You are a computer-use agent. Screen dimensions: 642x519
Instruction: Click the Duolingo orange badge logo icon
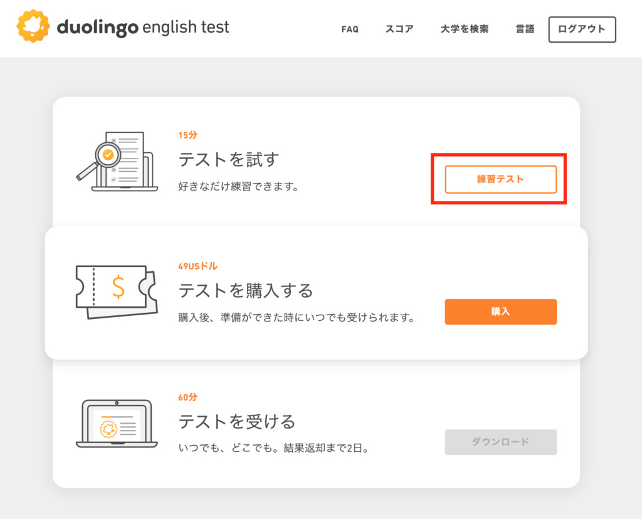pos(33,26)
